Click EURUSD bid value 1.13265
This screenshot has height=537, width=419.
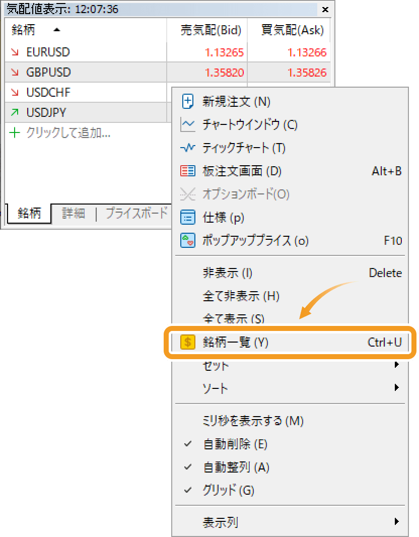pos(224,52)
